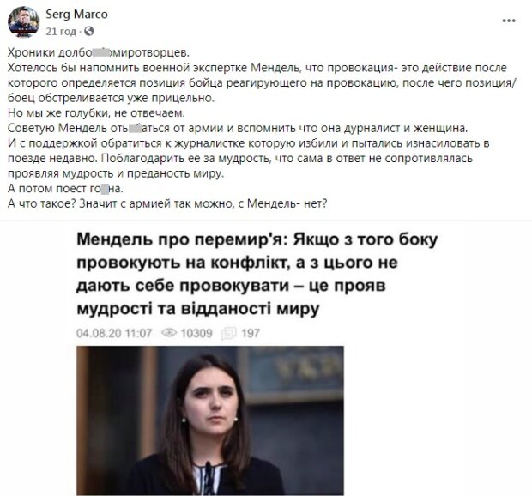
Task: Click the eye views icon under headline
Action: pyautogui.click(x=169, y=333)
